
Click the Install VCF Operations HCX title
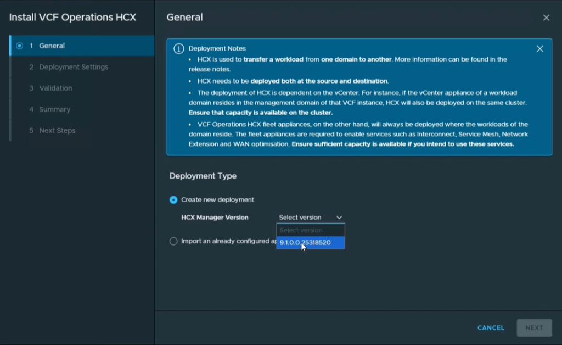(72, 17)
